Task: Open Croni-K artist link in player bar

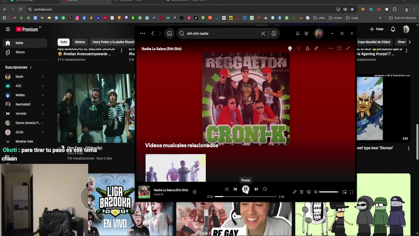Action: [158, 194]
